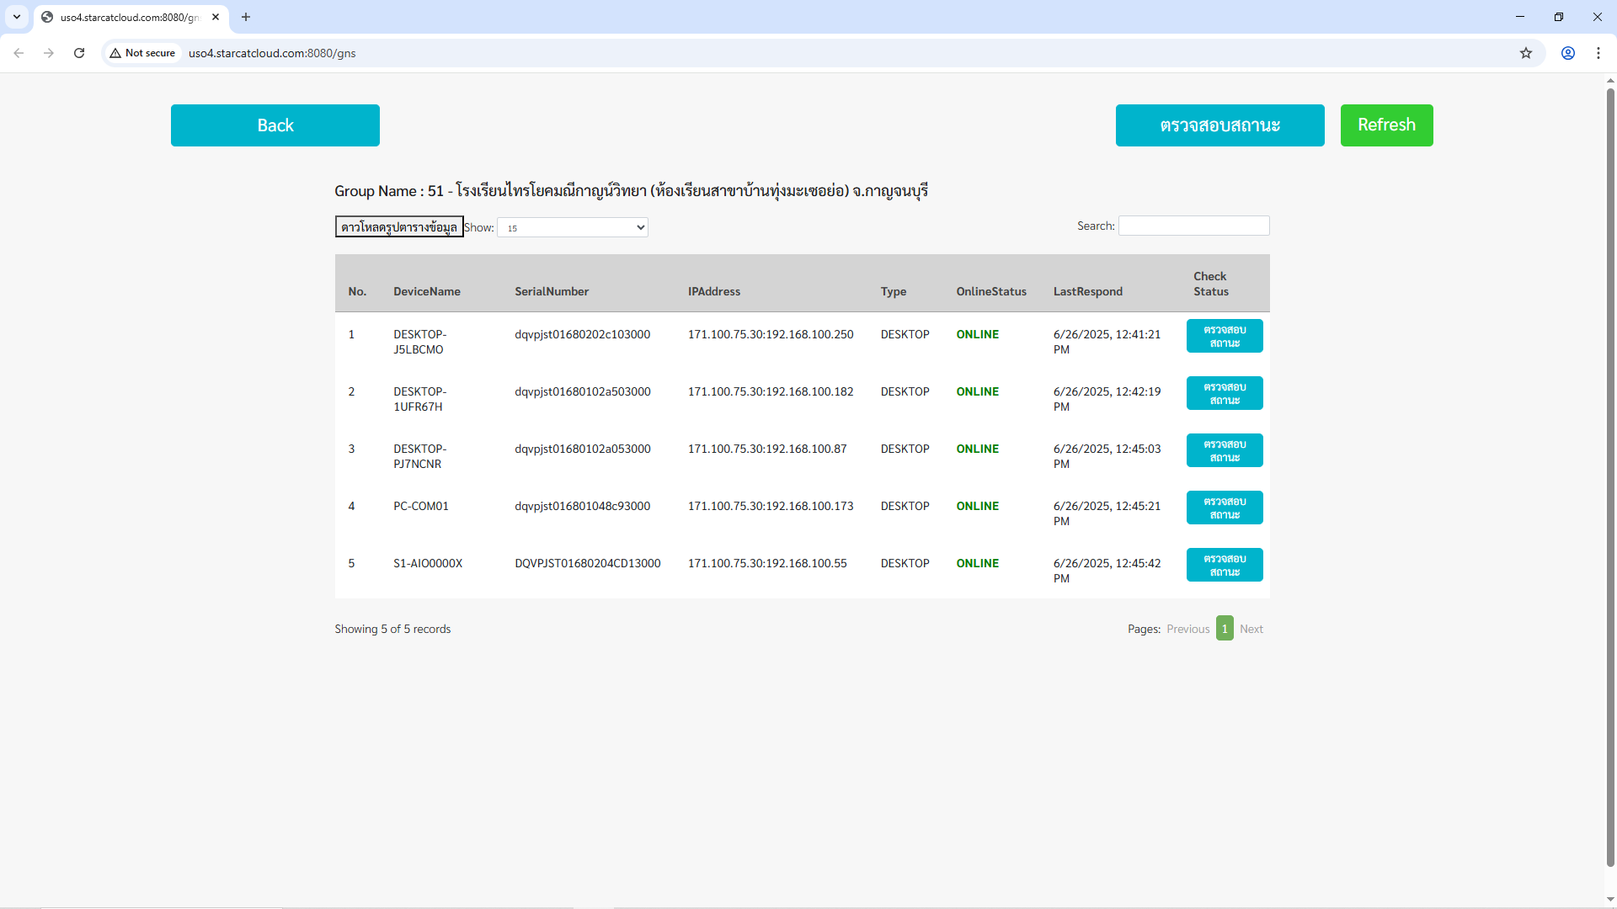Restore down the Chrome window
1617x909 pixels.
coord(1559,17)
